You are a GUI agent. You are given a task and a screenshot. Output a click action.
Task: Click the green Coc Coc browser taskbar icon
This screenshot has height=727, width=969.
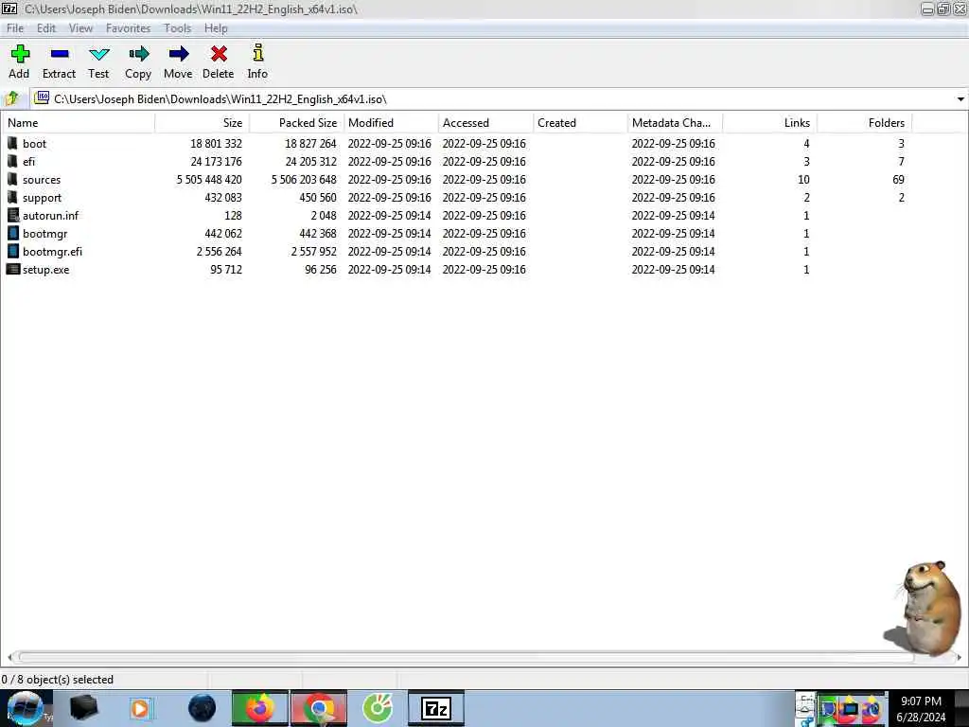click(x=378, y=708)
